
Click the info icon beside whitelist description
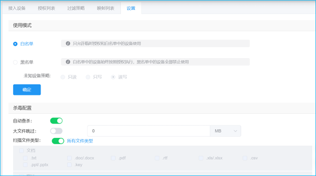[68, 43]
